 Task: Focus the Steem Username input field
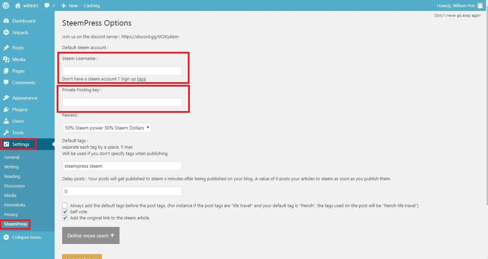click(122, 70)
